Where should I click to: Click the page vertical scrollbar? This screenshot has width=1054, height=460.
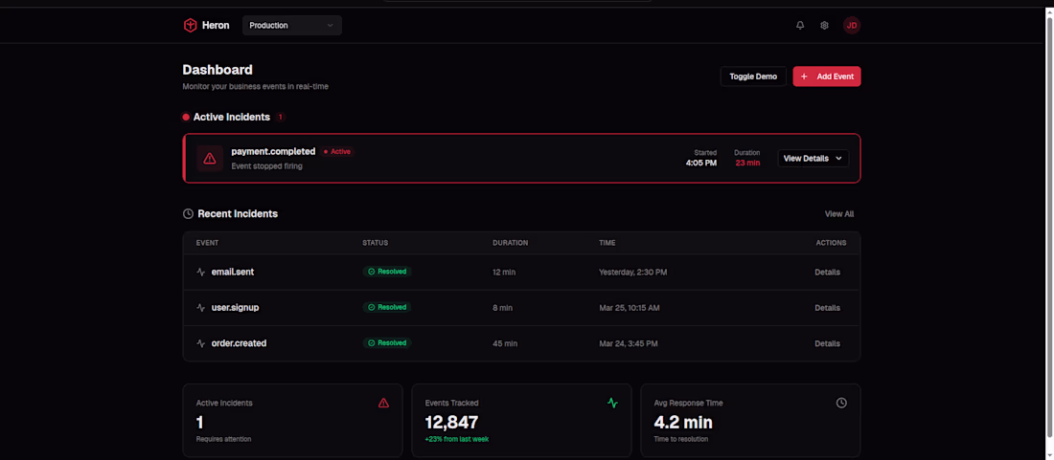[x=1050, y=228]
